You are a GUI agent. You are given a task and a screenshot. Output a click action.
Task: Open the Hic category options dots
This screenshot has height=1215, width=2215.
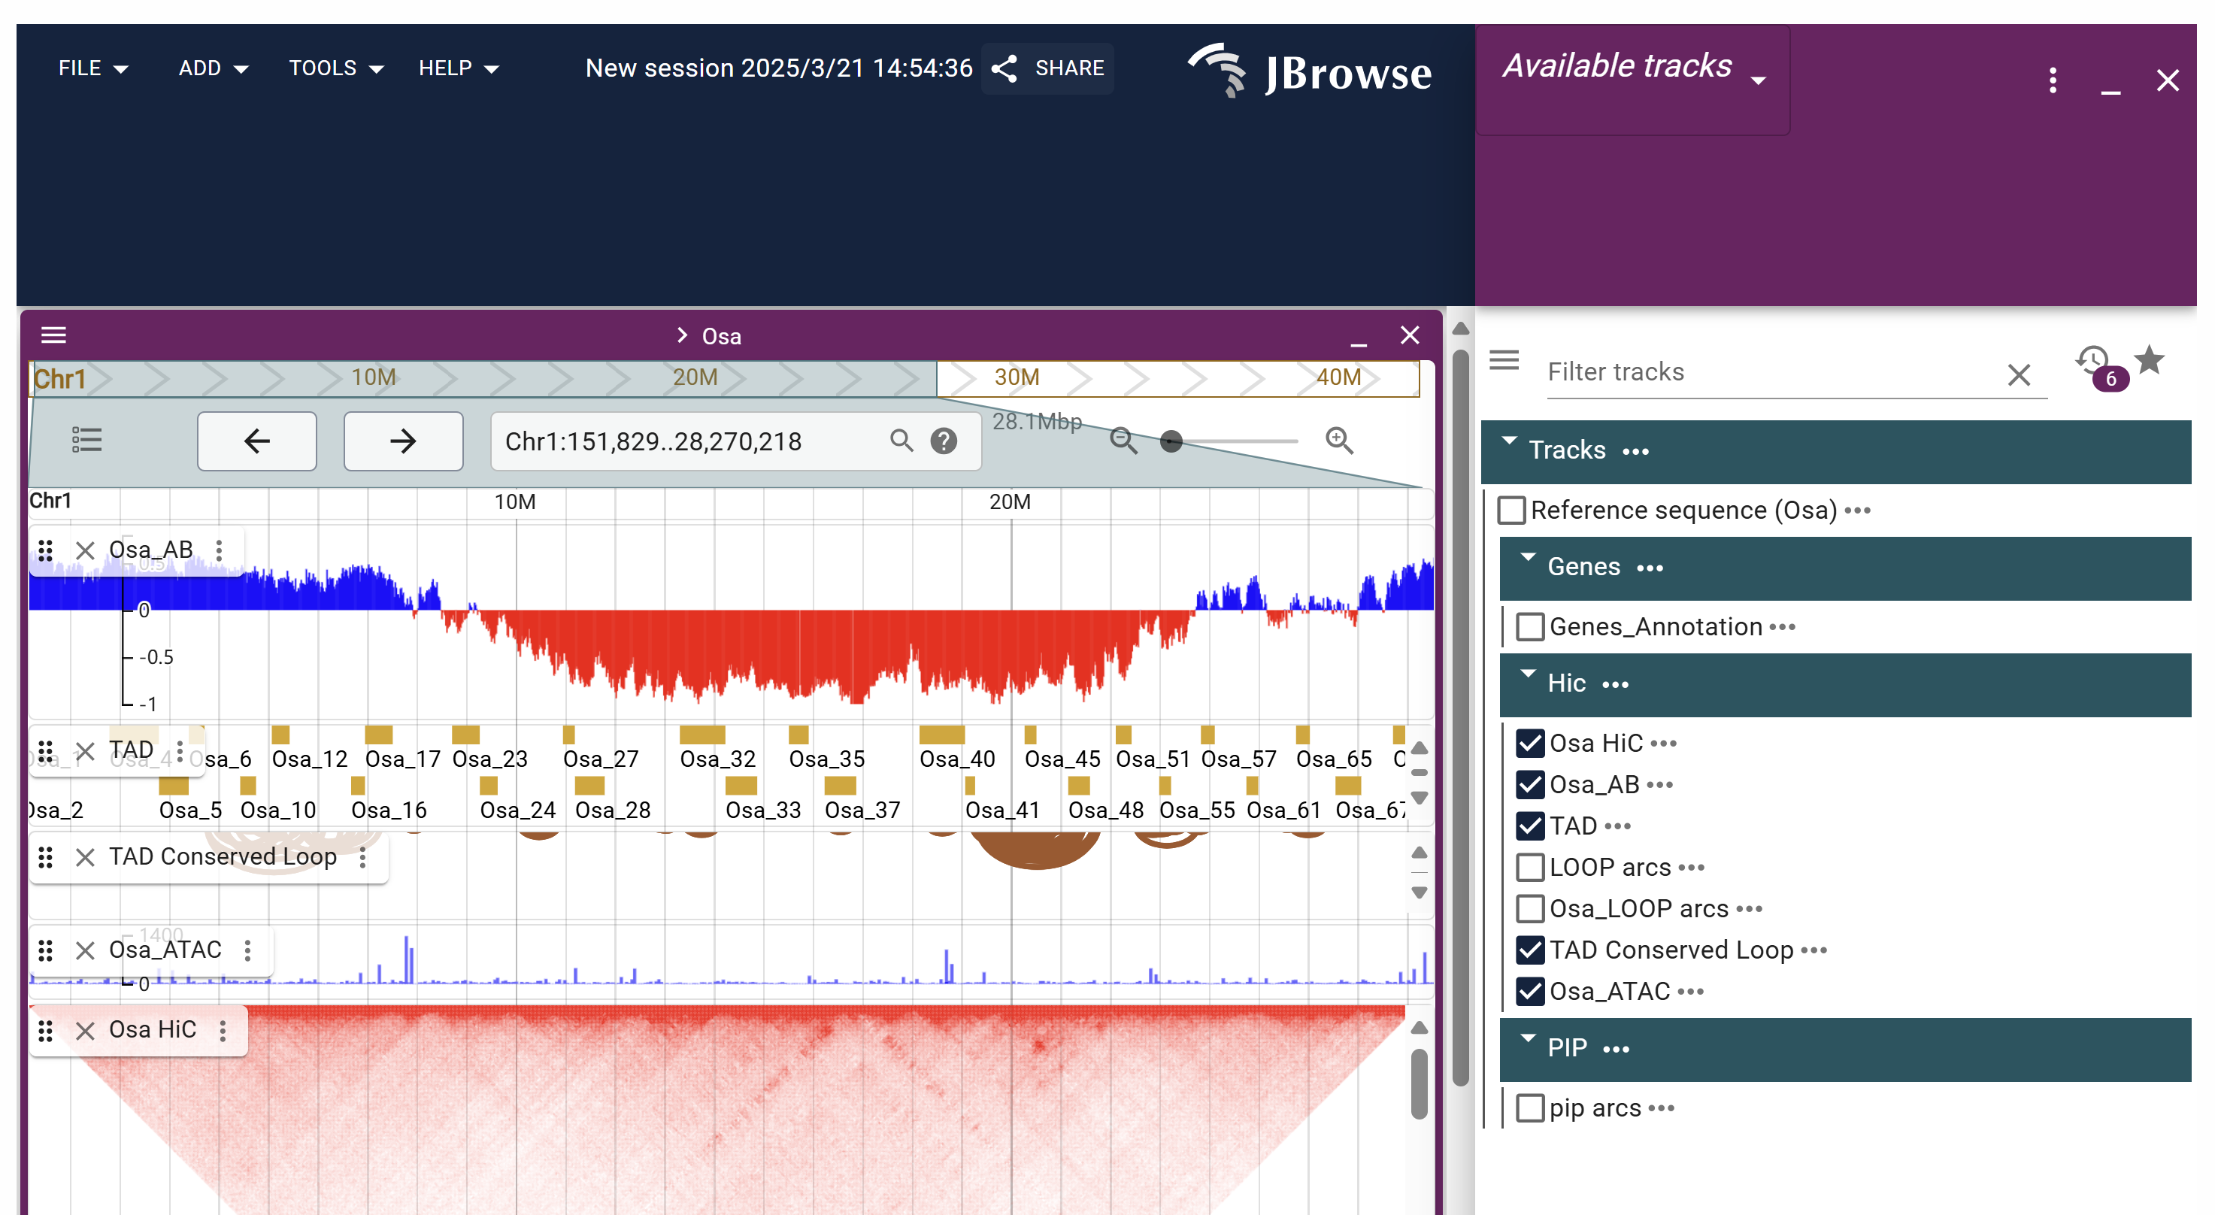tap(1616, 684)
